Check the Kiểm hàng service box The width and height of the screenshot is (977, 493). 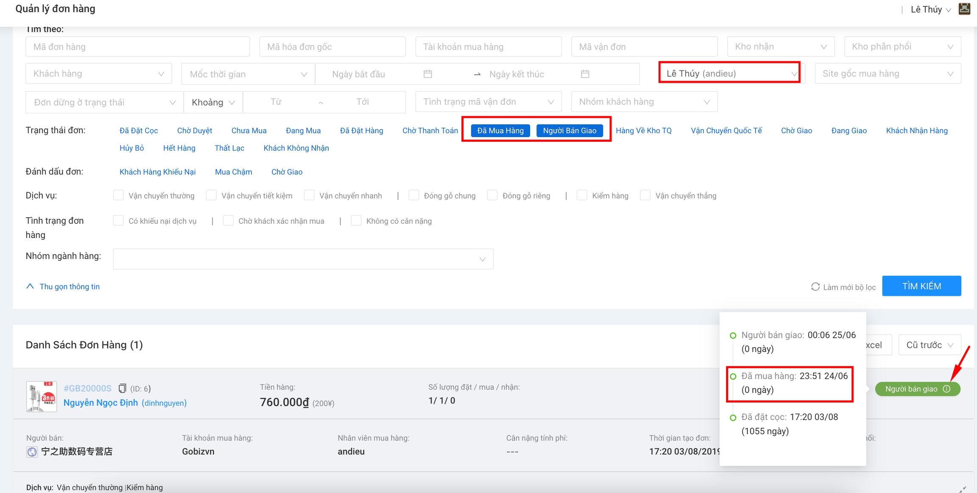coord(582,196)
